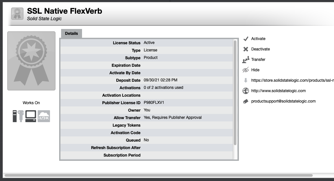Click the Activate By Date row label
The height and width of the screenshot is (181, 334).
[x=125, y=73]
